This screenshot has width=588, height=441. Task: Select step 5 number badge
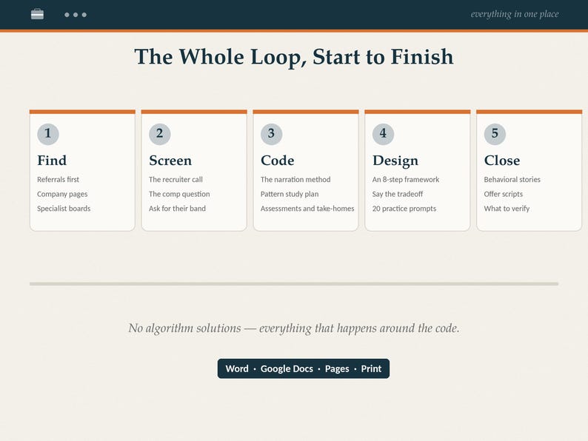pos(495,134)
